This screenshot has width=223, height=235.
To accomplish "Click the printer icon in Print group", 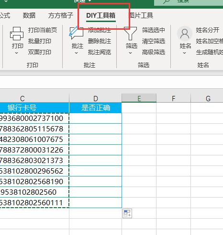I will pos(17,34).
